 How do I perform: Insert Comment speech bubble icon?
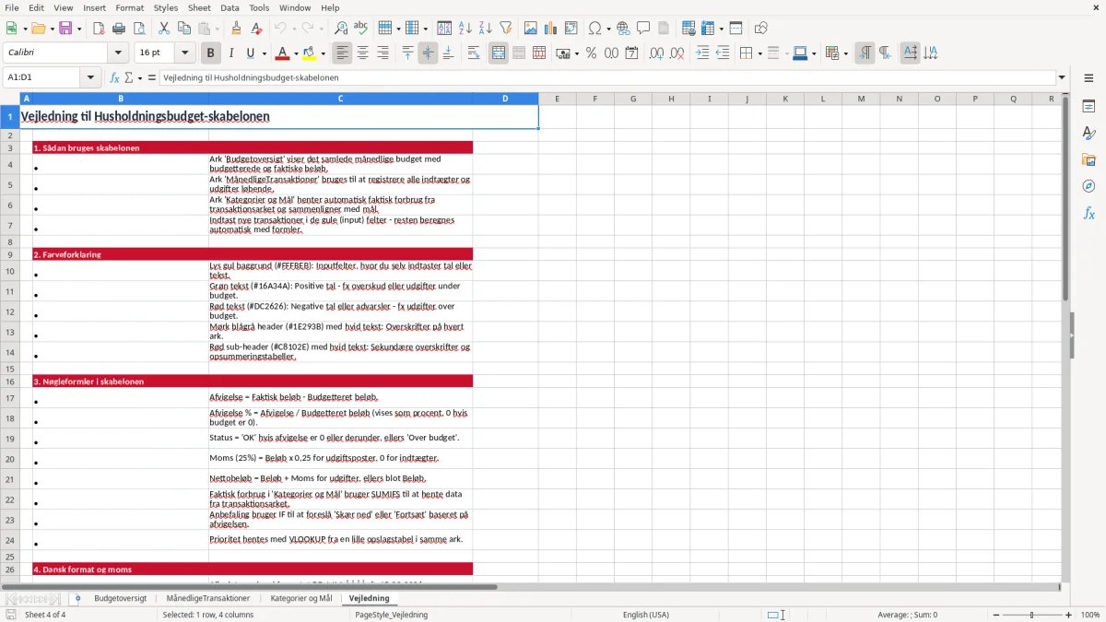pyautogui.click(x=643, y=29)
